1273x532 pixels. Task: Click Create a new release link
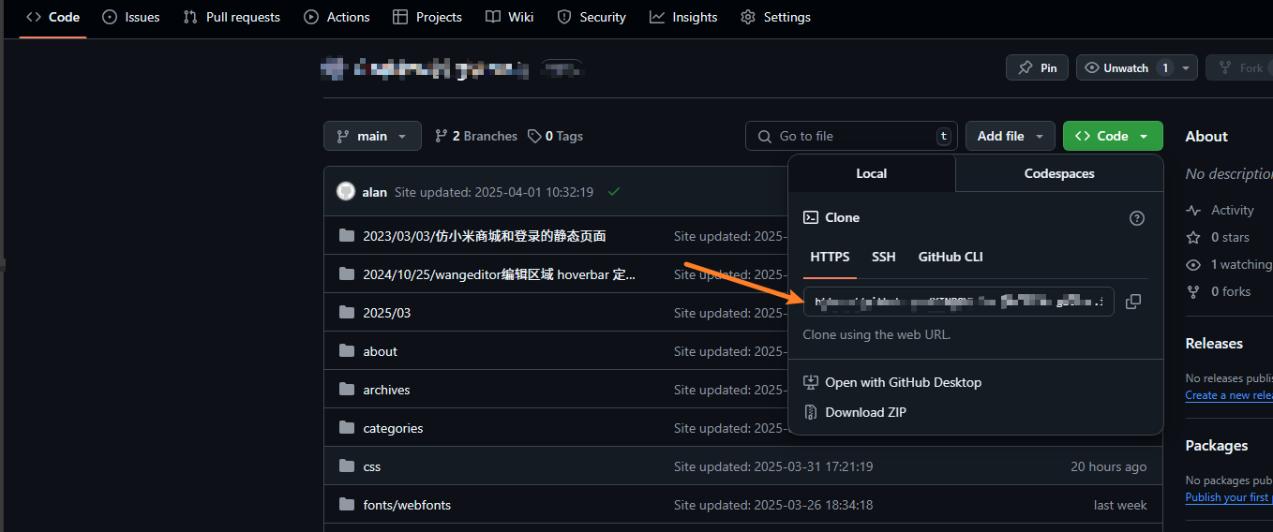[x=1229, y=395]
